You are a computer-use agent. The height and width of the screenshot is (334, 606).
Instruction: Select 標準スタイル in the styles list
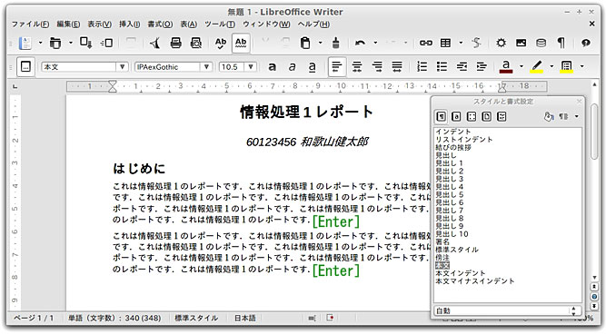coord(457,250)
